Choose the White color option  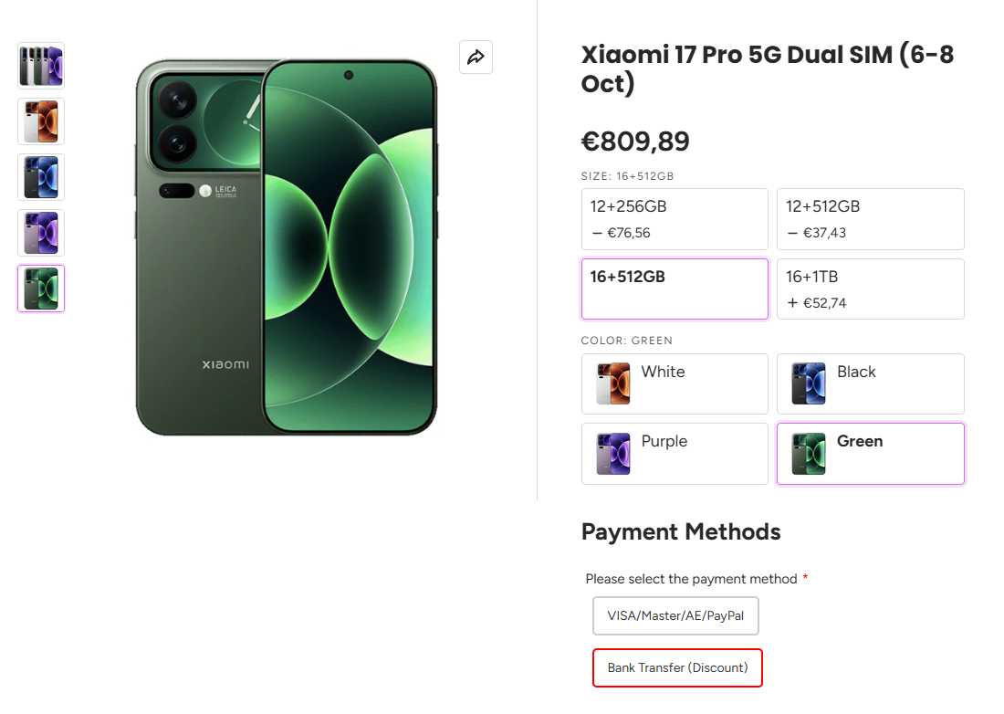click(675, 383)
